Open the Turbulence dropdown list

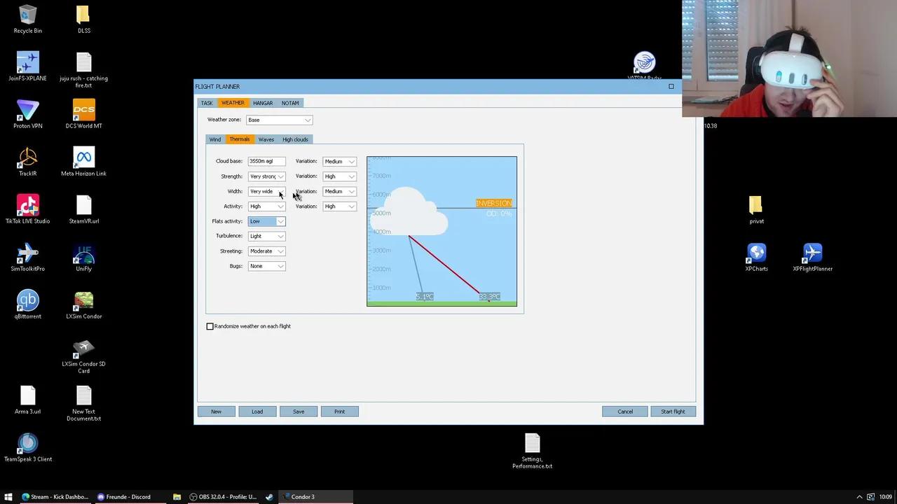click(x=266, y=236)
